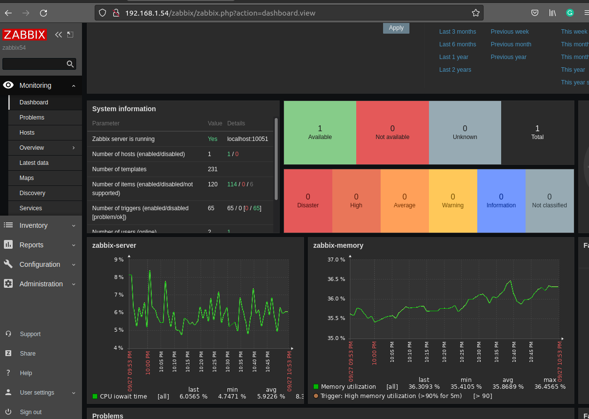Expand the Reports menu section
The width and height of the screenshot is (589, 419).
[74, 245]
